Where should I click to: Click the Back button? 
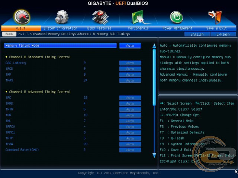[9, 34]
